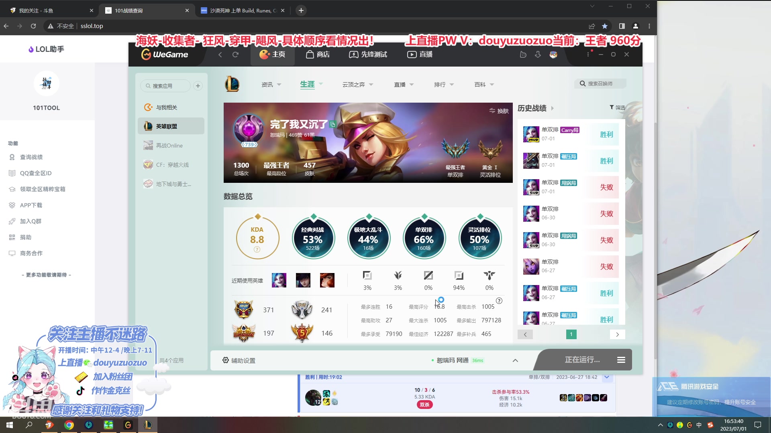Click the 换肤 skin change button
The image size is (771, 433).
[499, 111]
